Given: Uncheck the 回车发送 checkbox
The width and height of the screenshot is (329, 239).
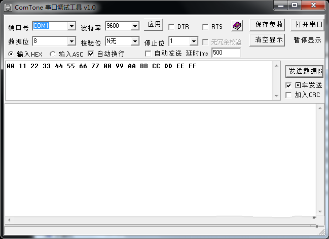Looking at the screenshot, I should (288, 85).
